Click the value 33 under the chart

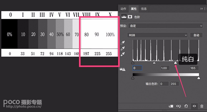23,54
